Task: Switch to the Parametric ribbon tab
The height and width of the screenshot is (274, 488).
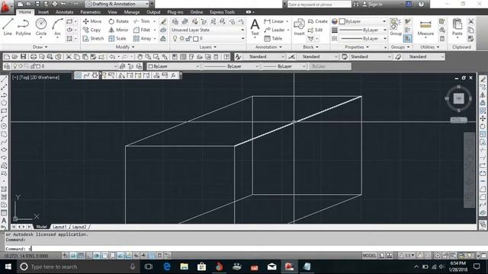Action: (91, 12)
